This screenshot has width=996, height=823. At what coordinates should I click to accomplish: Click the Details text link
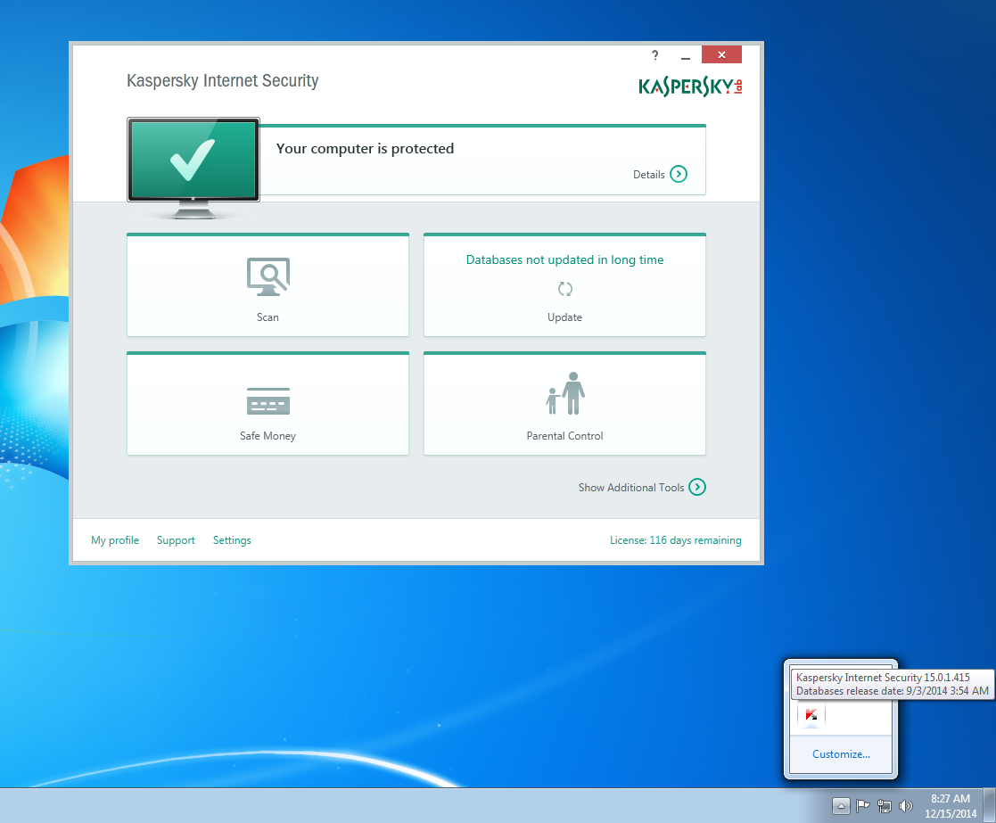tap(648, 175)
